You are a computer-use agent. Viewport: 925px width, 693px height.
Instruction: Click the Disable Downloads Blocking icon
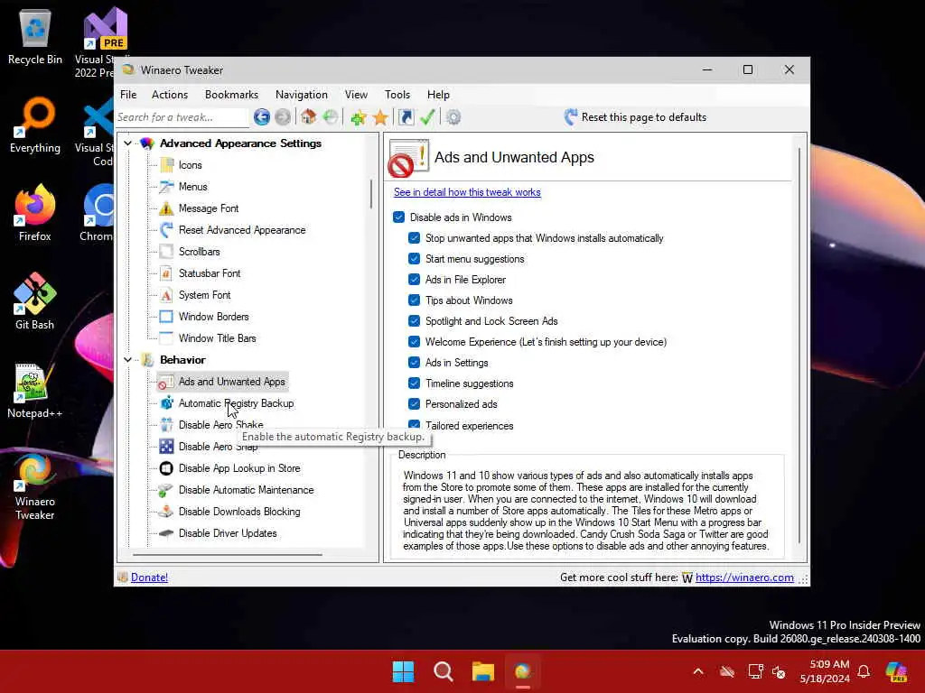click(167, 512)
